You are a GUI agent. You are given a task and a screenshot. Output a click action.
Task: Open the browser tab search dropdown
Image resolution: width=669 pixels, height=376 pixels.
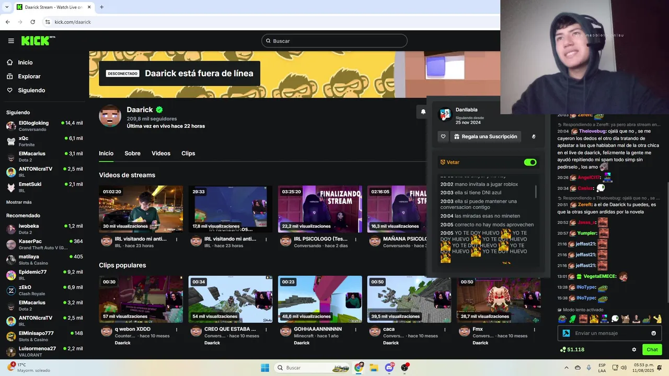tap(7, 7)
